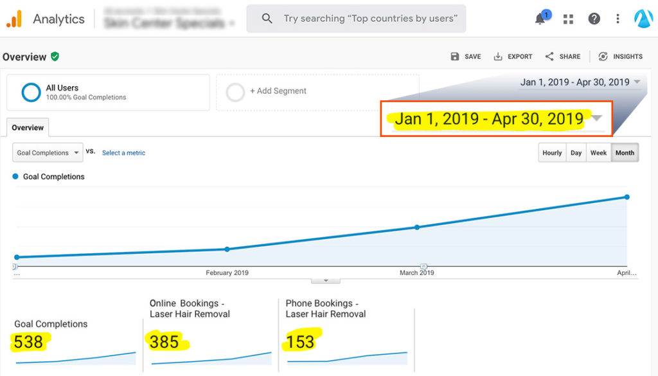Screen dimensions: 658x376
Task: Open the Goal Completions metric dropdown
Action: click(x=47, y=152)
